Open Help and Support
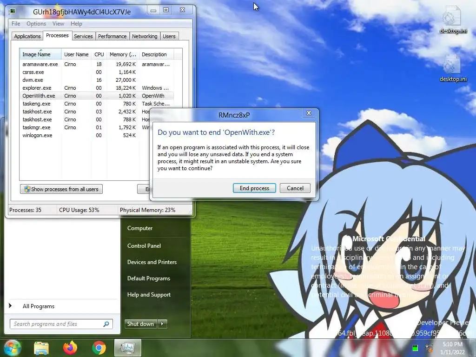 [149, 295]
